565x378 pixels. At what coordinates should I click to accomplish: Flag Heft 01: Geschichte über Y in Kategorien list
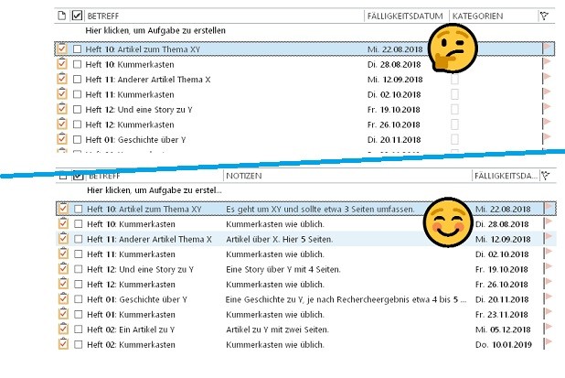click(x=547, y=139)
